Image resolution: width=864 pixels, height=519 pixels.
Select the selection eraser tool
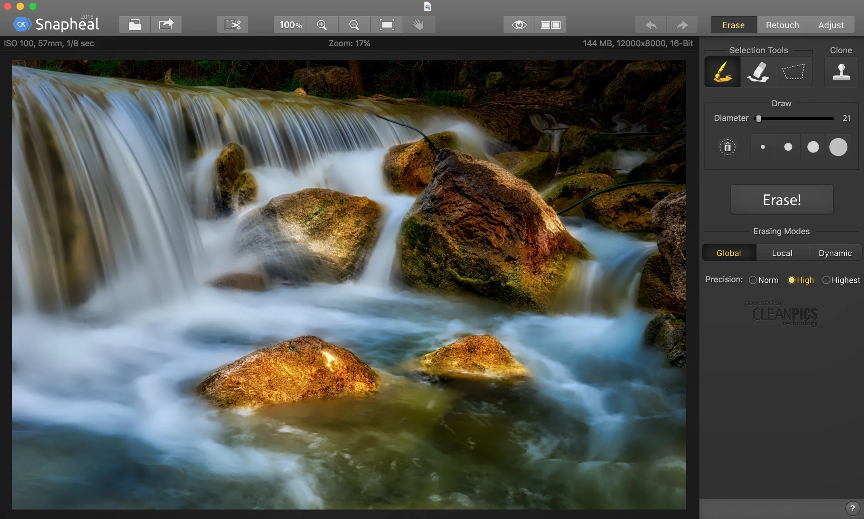pyautogui.click(x=758, y=72)
